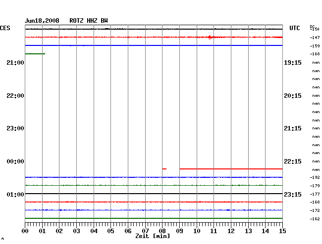The width and height of the screenshot is (322, 244).
Task: Click minute tick label 09
Action: click(x=179, y=231)
